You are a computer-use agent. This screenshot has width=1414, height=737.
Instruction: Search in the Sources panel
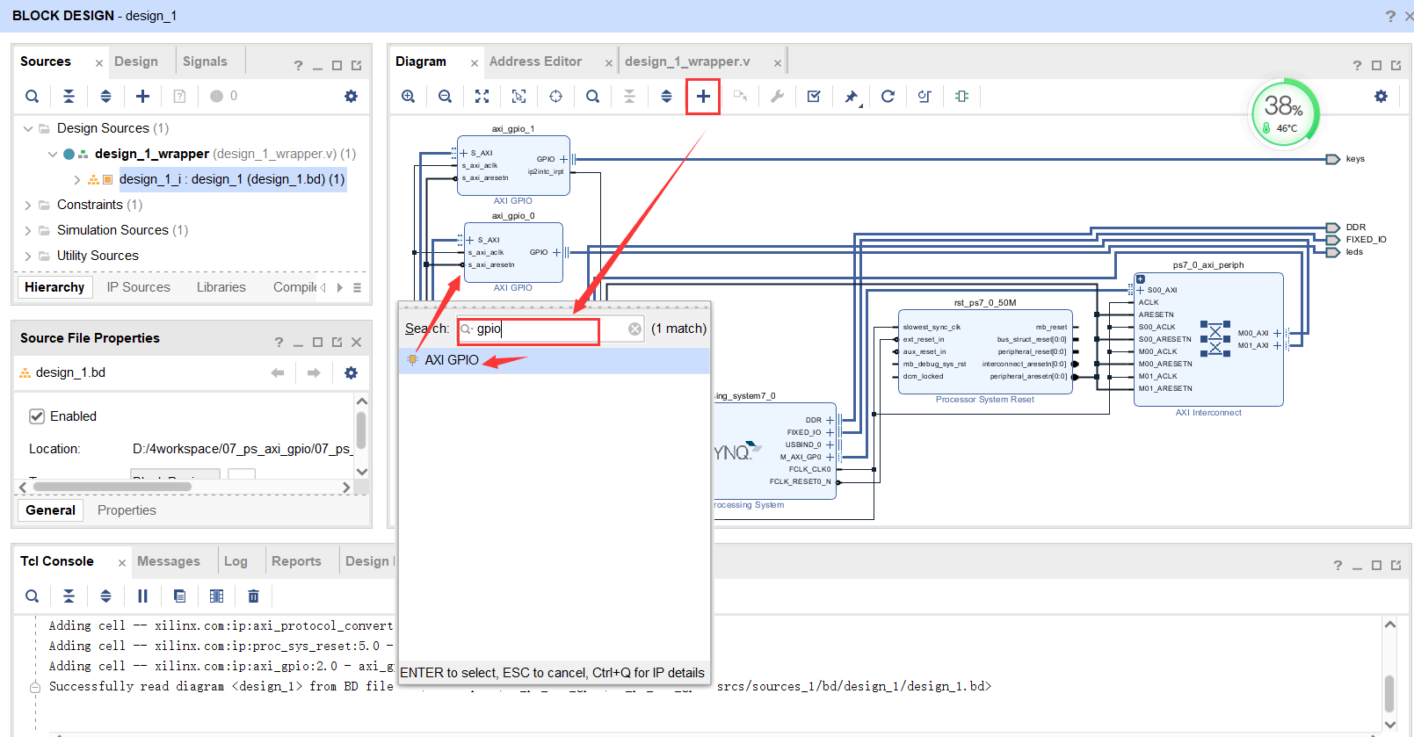pos(33,97)
